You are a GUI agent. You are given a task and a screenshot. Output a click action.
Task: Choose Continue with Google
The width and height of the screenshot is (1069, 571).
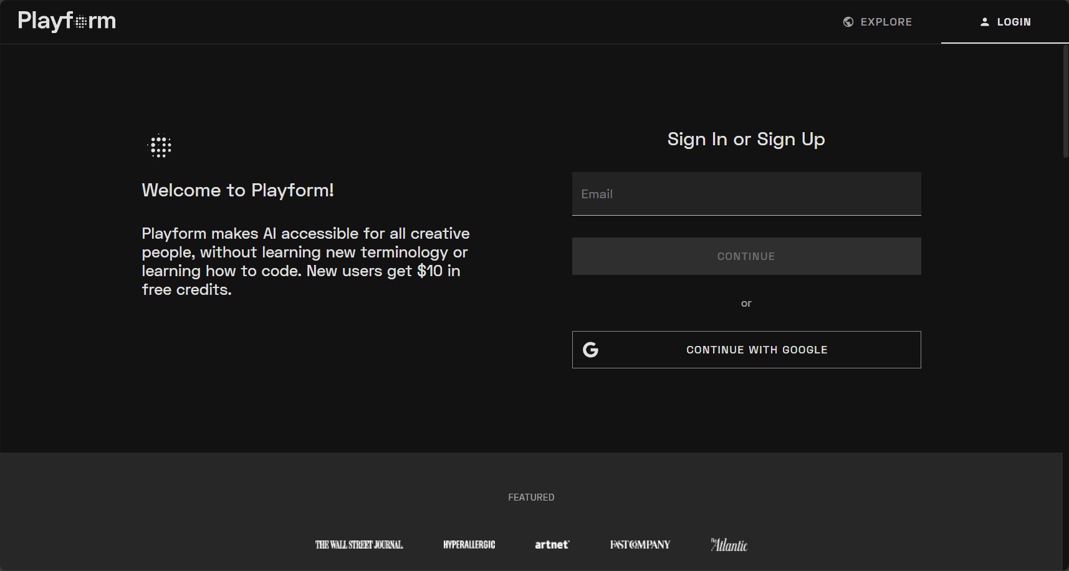(x=746, y=350)
